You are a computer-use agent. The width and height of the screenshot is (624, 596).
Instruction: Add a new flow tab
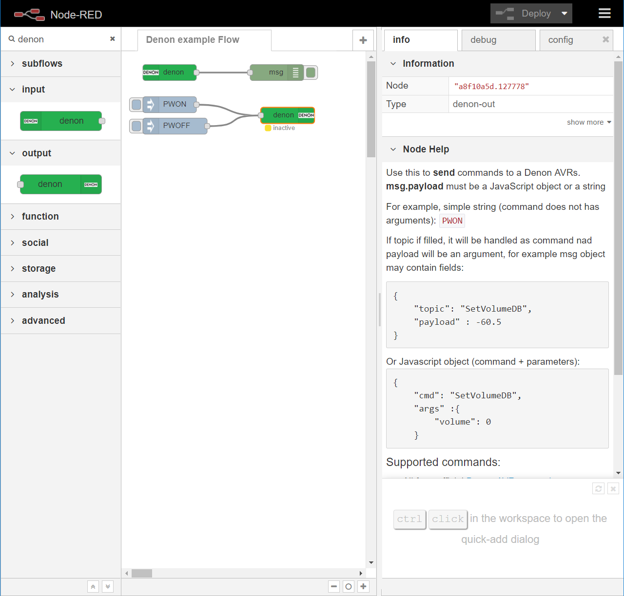pos(363,40)
